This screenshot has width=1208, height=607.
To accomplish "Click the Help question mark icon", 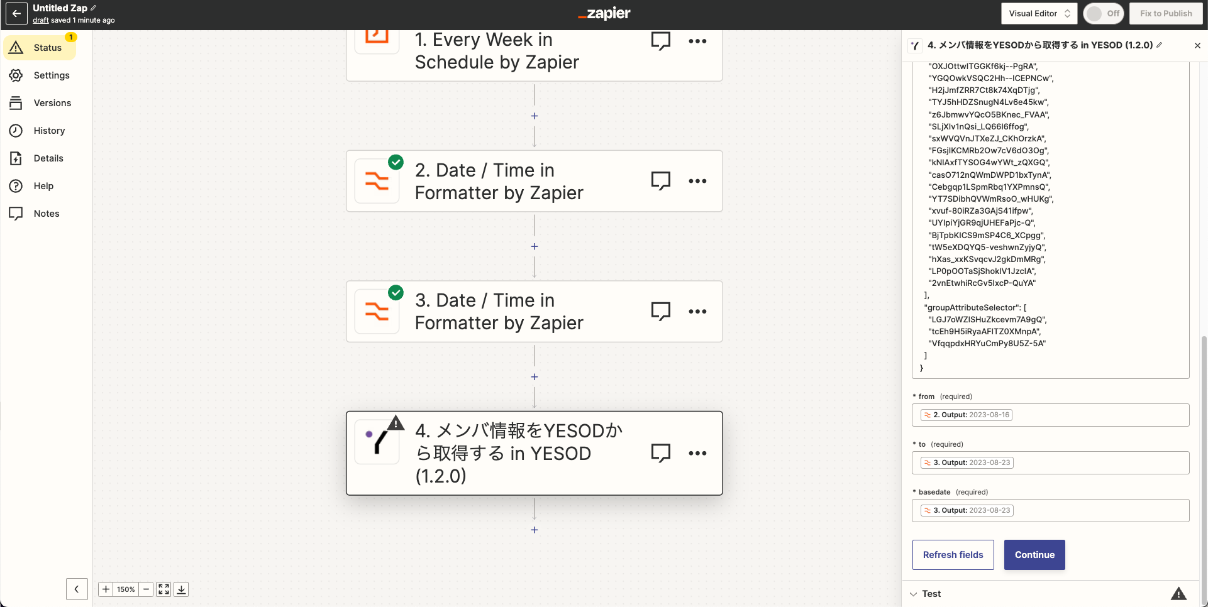I will tap(16, 186).
